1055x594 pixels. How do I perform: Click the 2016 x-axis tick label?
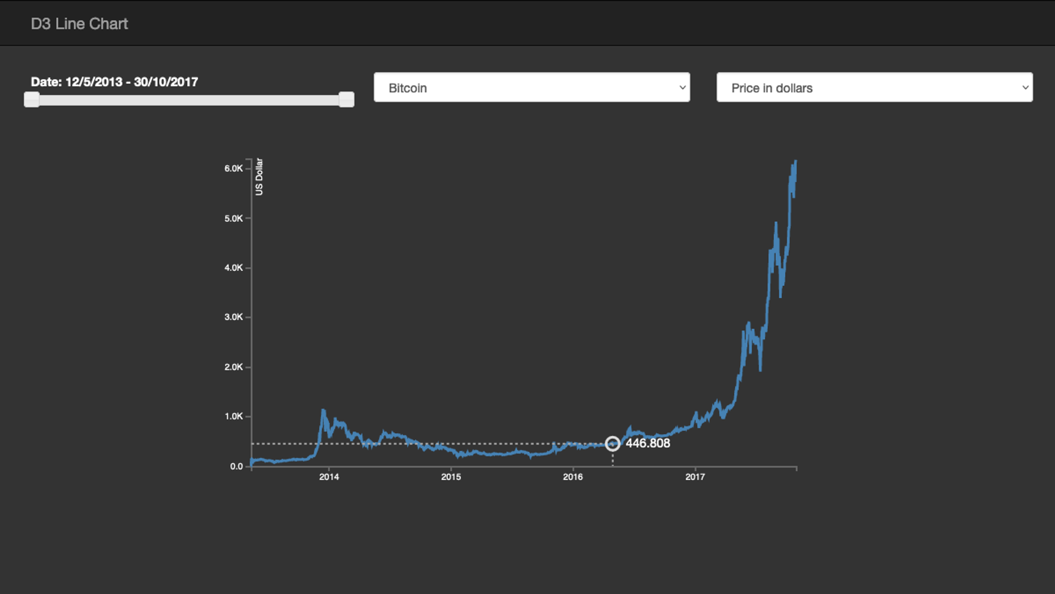(x=573, y=477)
